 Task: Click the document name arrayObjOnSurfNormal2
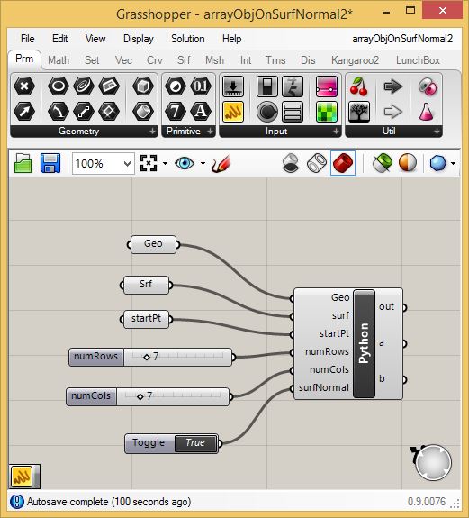tap(402, 39)
